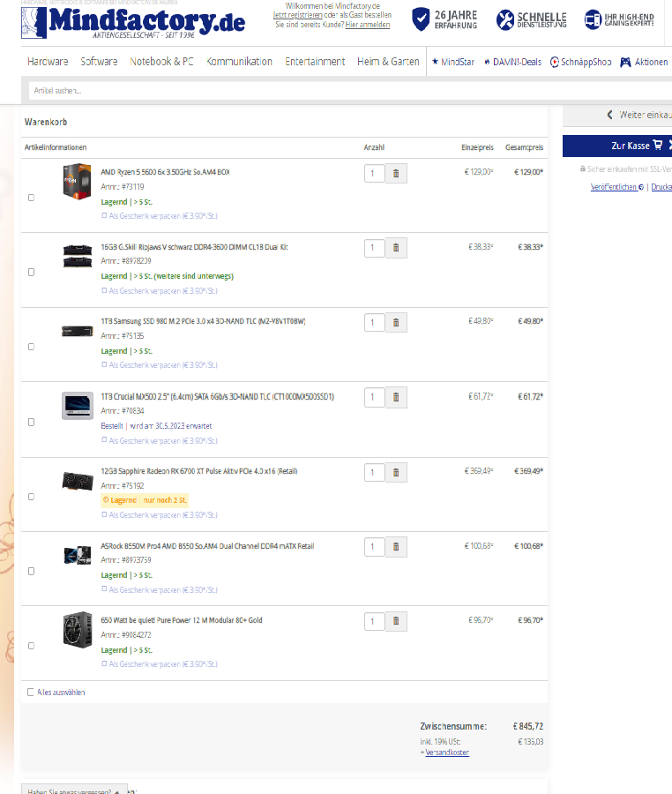
Task: Click the Zwischensumme amount € 845,72
Action: click(527, 726)
